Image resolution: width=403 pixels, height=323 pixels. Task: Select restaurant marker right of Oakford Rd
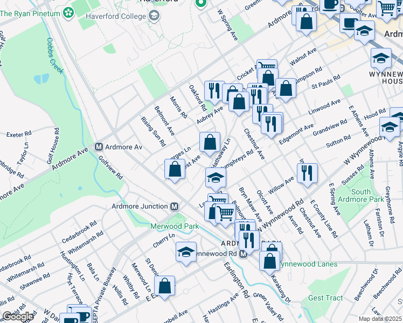pos(214,92)
